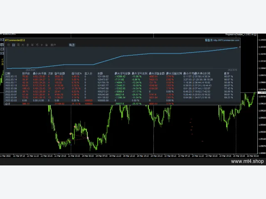This screenshot has width=266, height=199.
Task: Switch to the 季 quarterly statistics tab
Action: [x=28, y=45]
